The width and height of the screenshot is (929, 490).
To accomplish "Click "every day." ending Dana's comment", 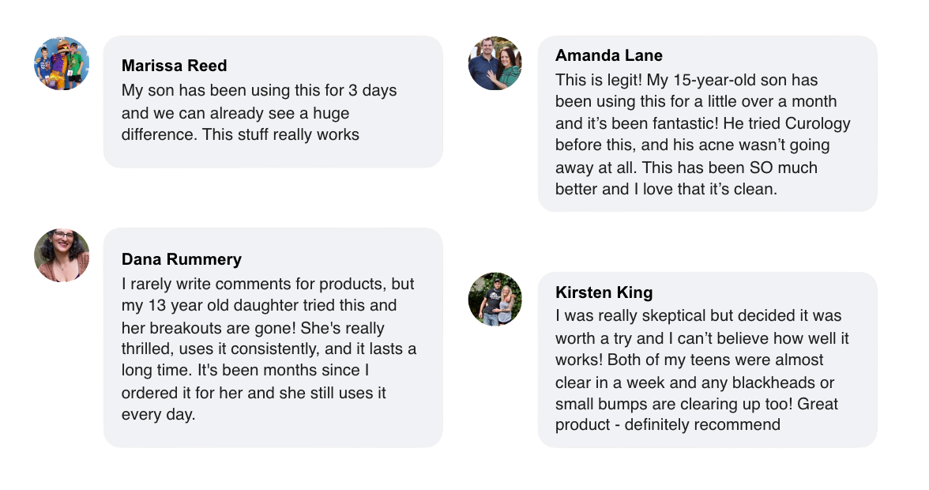I will [158, 414].
